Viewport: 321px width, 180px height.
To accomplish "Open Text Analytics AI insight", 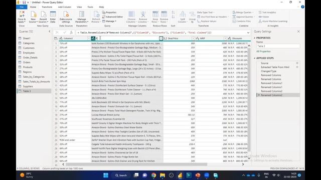I will (267, 12).
